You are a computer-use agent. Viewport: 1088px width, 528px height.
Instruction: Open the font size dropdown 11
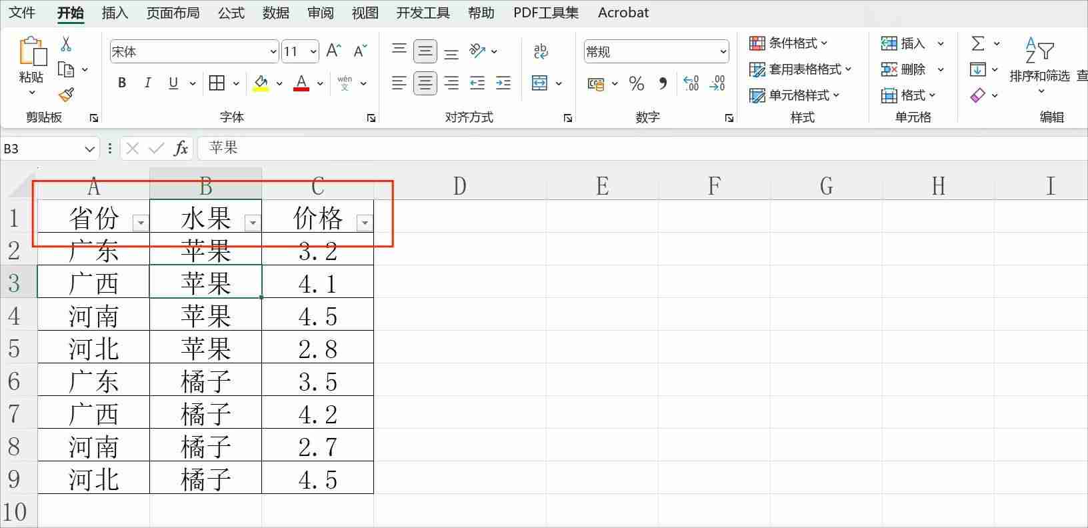[x=313, y=51]
